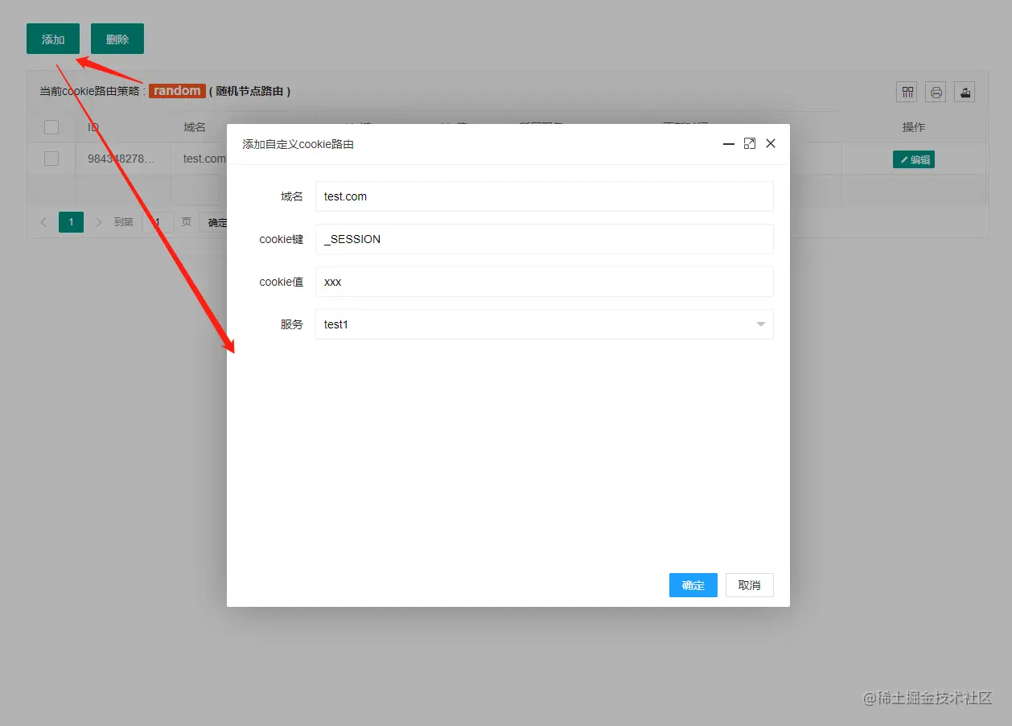Click the page-jump number input
The image size is (1012, 726).
(158, 222)
